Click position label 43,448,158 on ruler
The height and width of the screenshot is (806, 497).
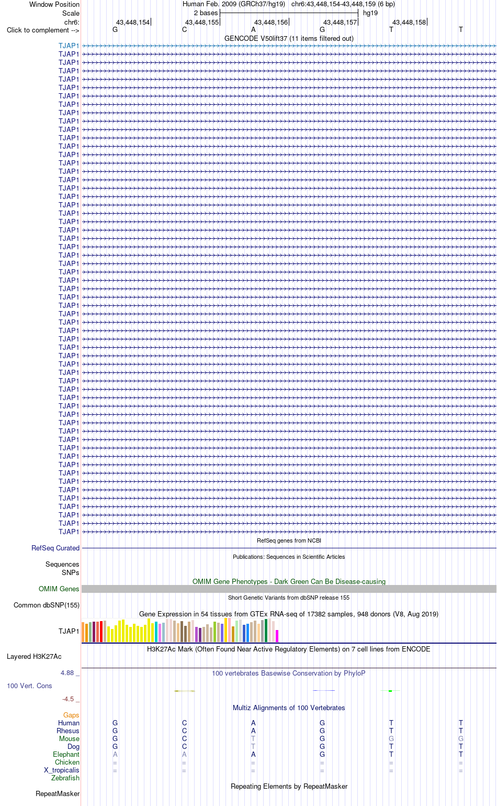pyautogui.click(x=409, y=22)
